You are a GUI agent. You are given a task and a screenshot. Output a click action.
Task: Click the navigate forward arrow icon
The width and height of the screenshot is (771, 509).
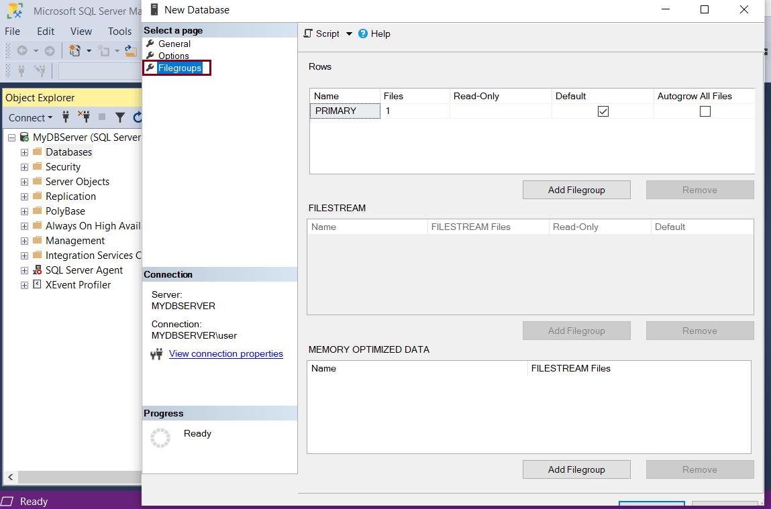coord(49,50)
